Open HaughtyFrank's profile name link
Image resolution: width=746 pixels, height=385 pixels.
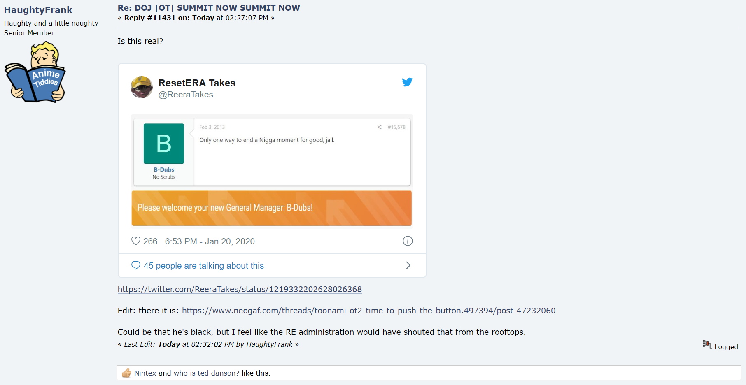click(x=38, y=10)
